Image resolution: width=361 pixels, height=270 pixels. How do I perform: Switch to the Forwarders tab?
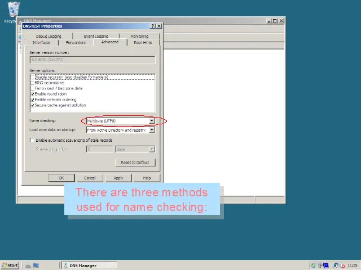click(x=76, y=43)
